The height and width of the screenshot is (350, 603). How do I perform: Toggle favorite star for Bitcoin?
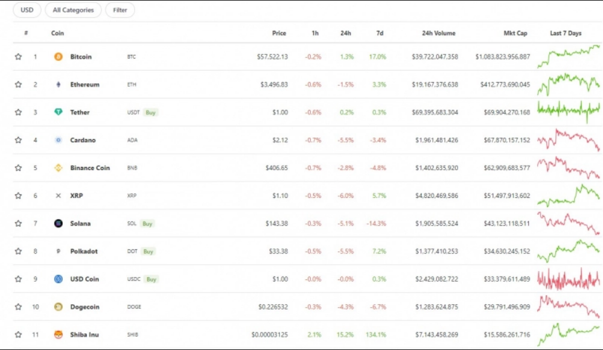[x=18, y=57]
